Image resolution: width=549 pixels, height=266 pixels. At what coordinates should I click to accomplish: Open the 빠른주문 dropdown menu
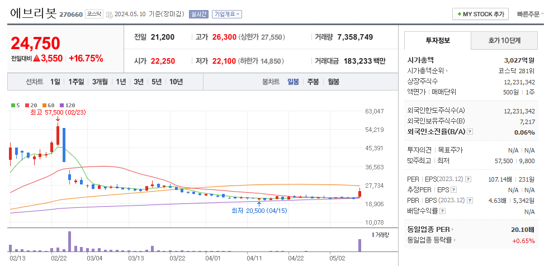coord(530,15)
